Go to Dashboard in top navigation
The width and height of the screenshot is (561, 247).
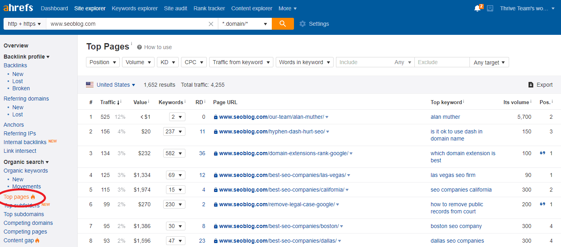[54, 8]
